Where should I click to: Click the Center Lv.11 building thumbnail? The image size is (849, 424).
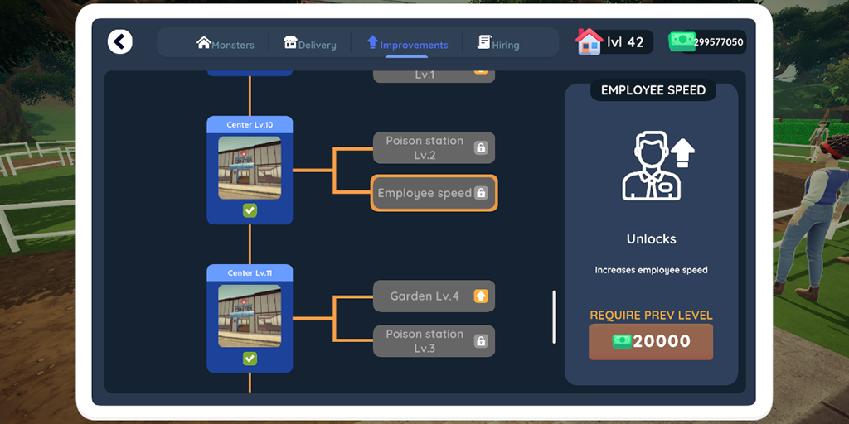tap(250, 316)
